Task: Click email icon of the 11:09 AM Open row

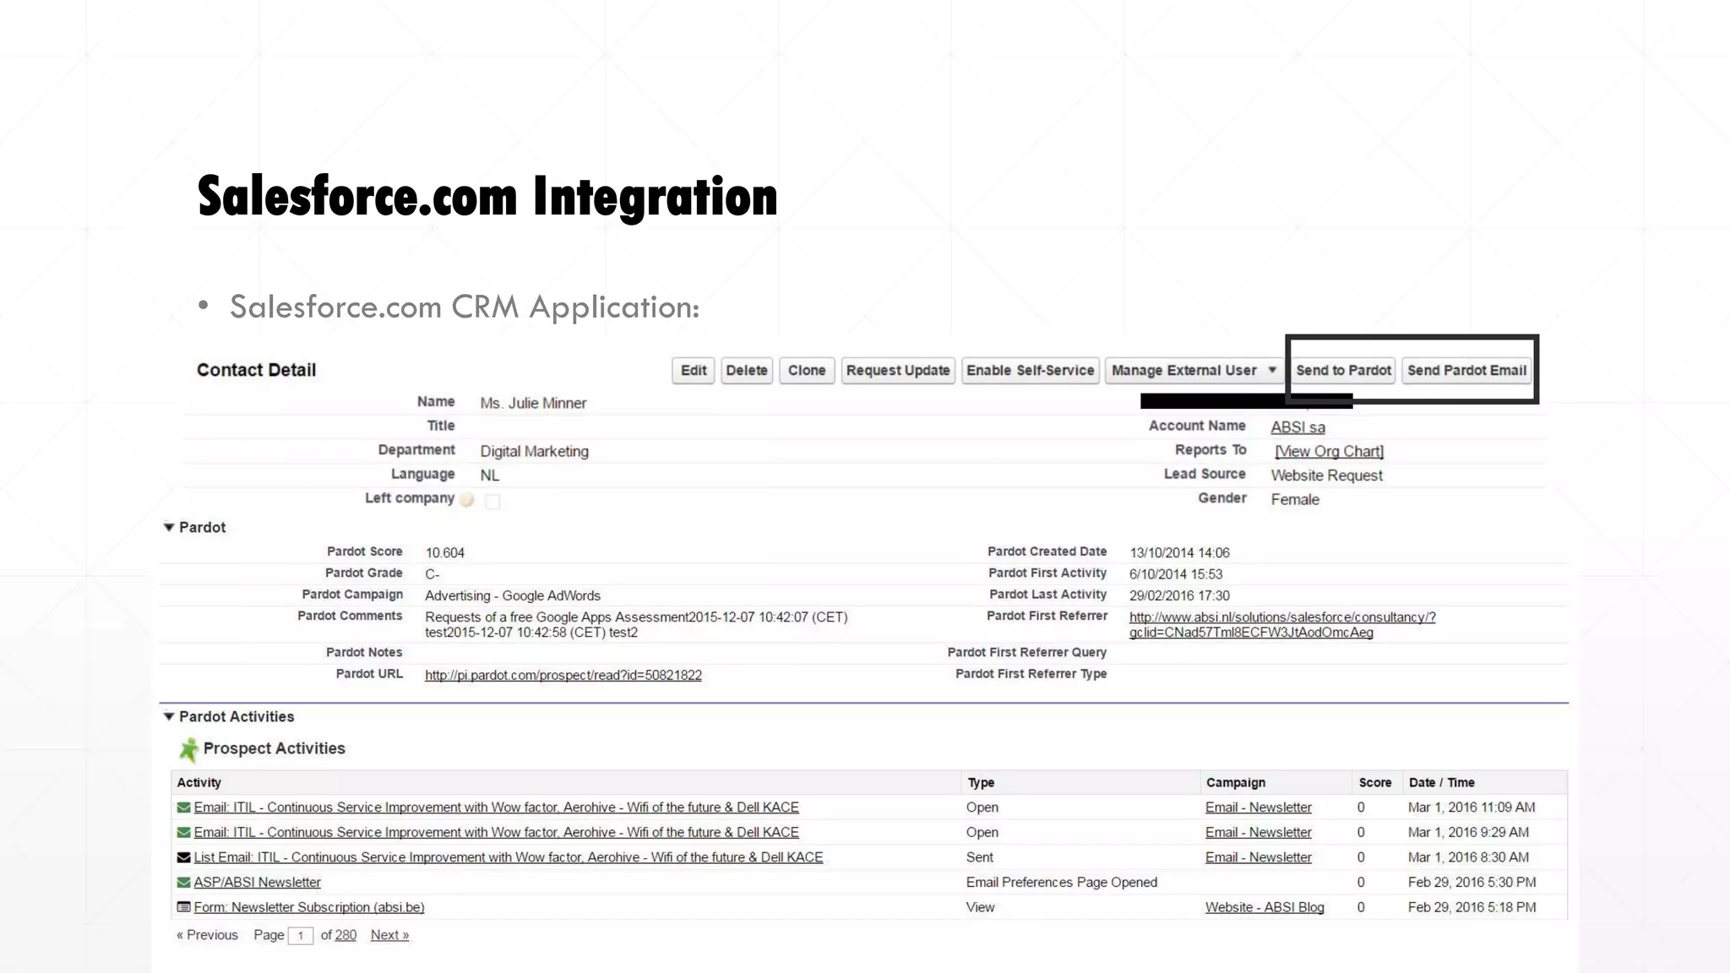Action: [x=183, y=807]
